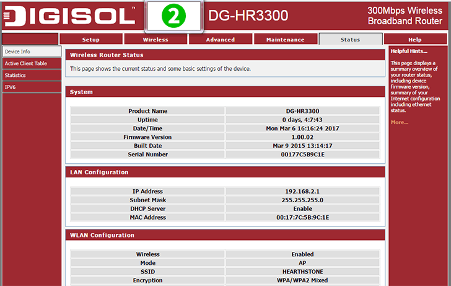This screenshot has height=286, width=451.
Task: Follow the More... helpful hints link
Action: [x=399, y=122]
